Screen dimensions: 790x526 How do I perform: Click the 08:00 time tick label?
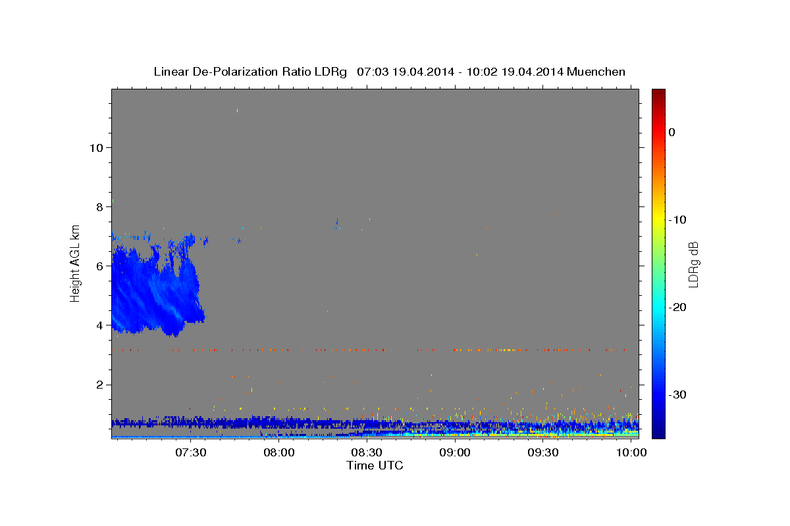click(279, 453)
